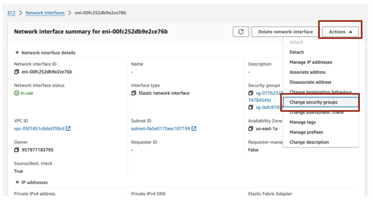Copy the Elastic network interface type
The height and width of the screenshot is (208, 373).
[x=133, y=93]
